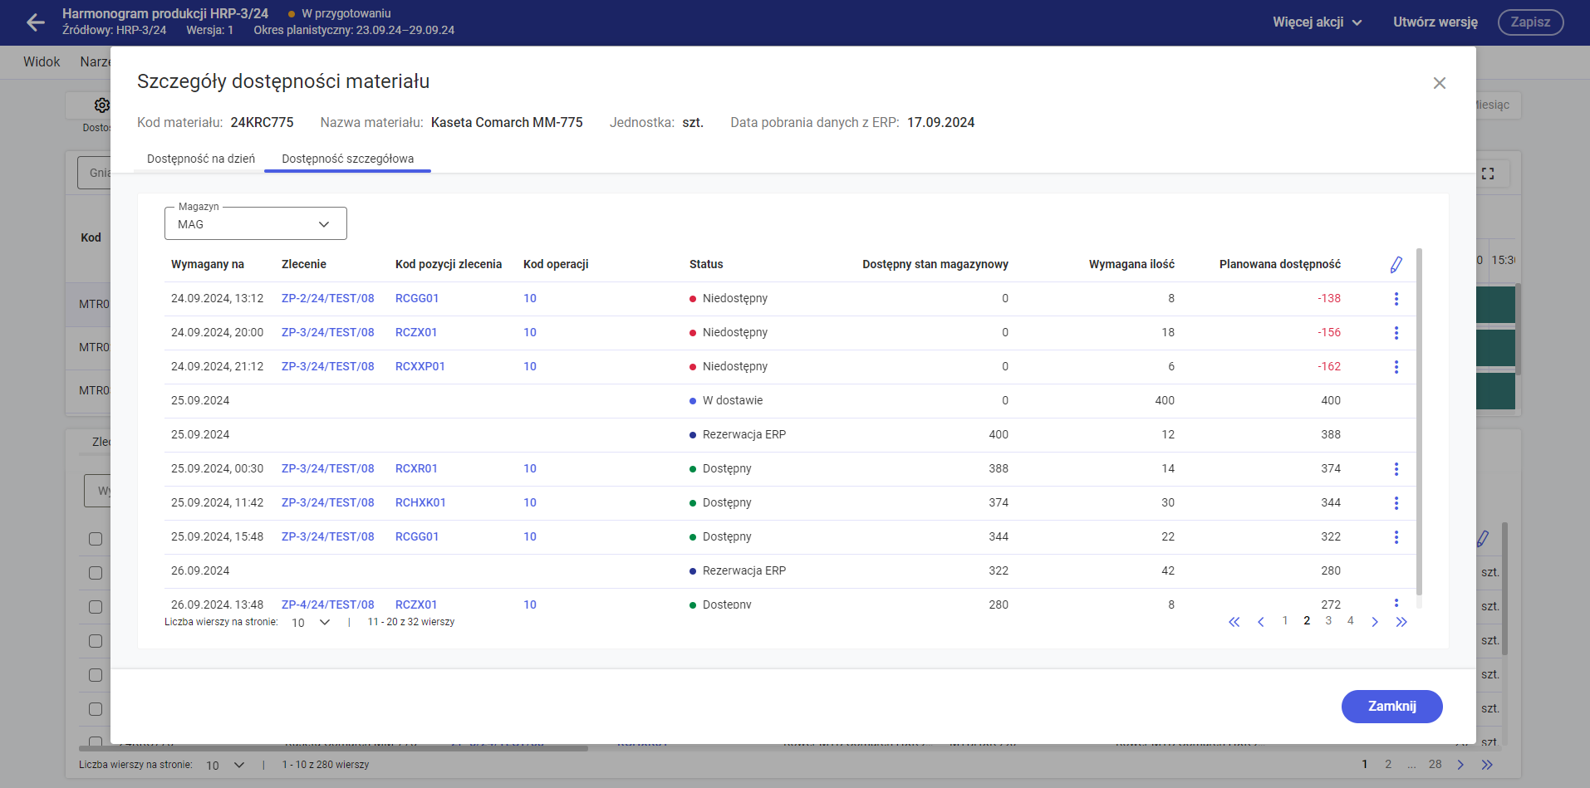The image size is (1590, 788).
Task: Close the material availability dialog with X
Action: coord(1439,83)
